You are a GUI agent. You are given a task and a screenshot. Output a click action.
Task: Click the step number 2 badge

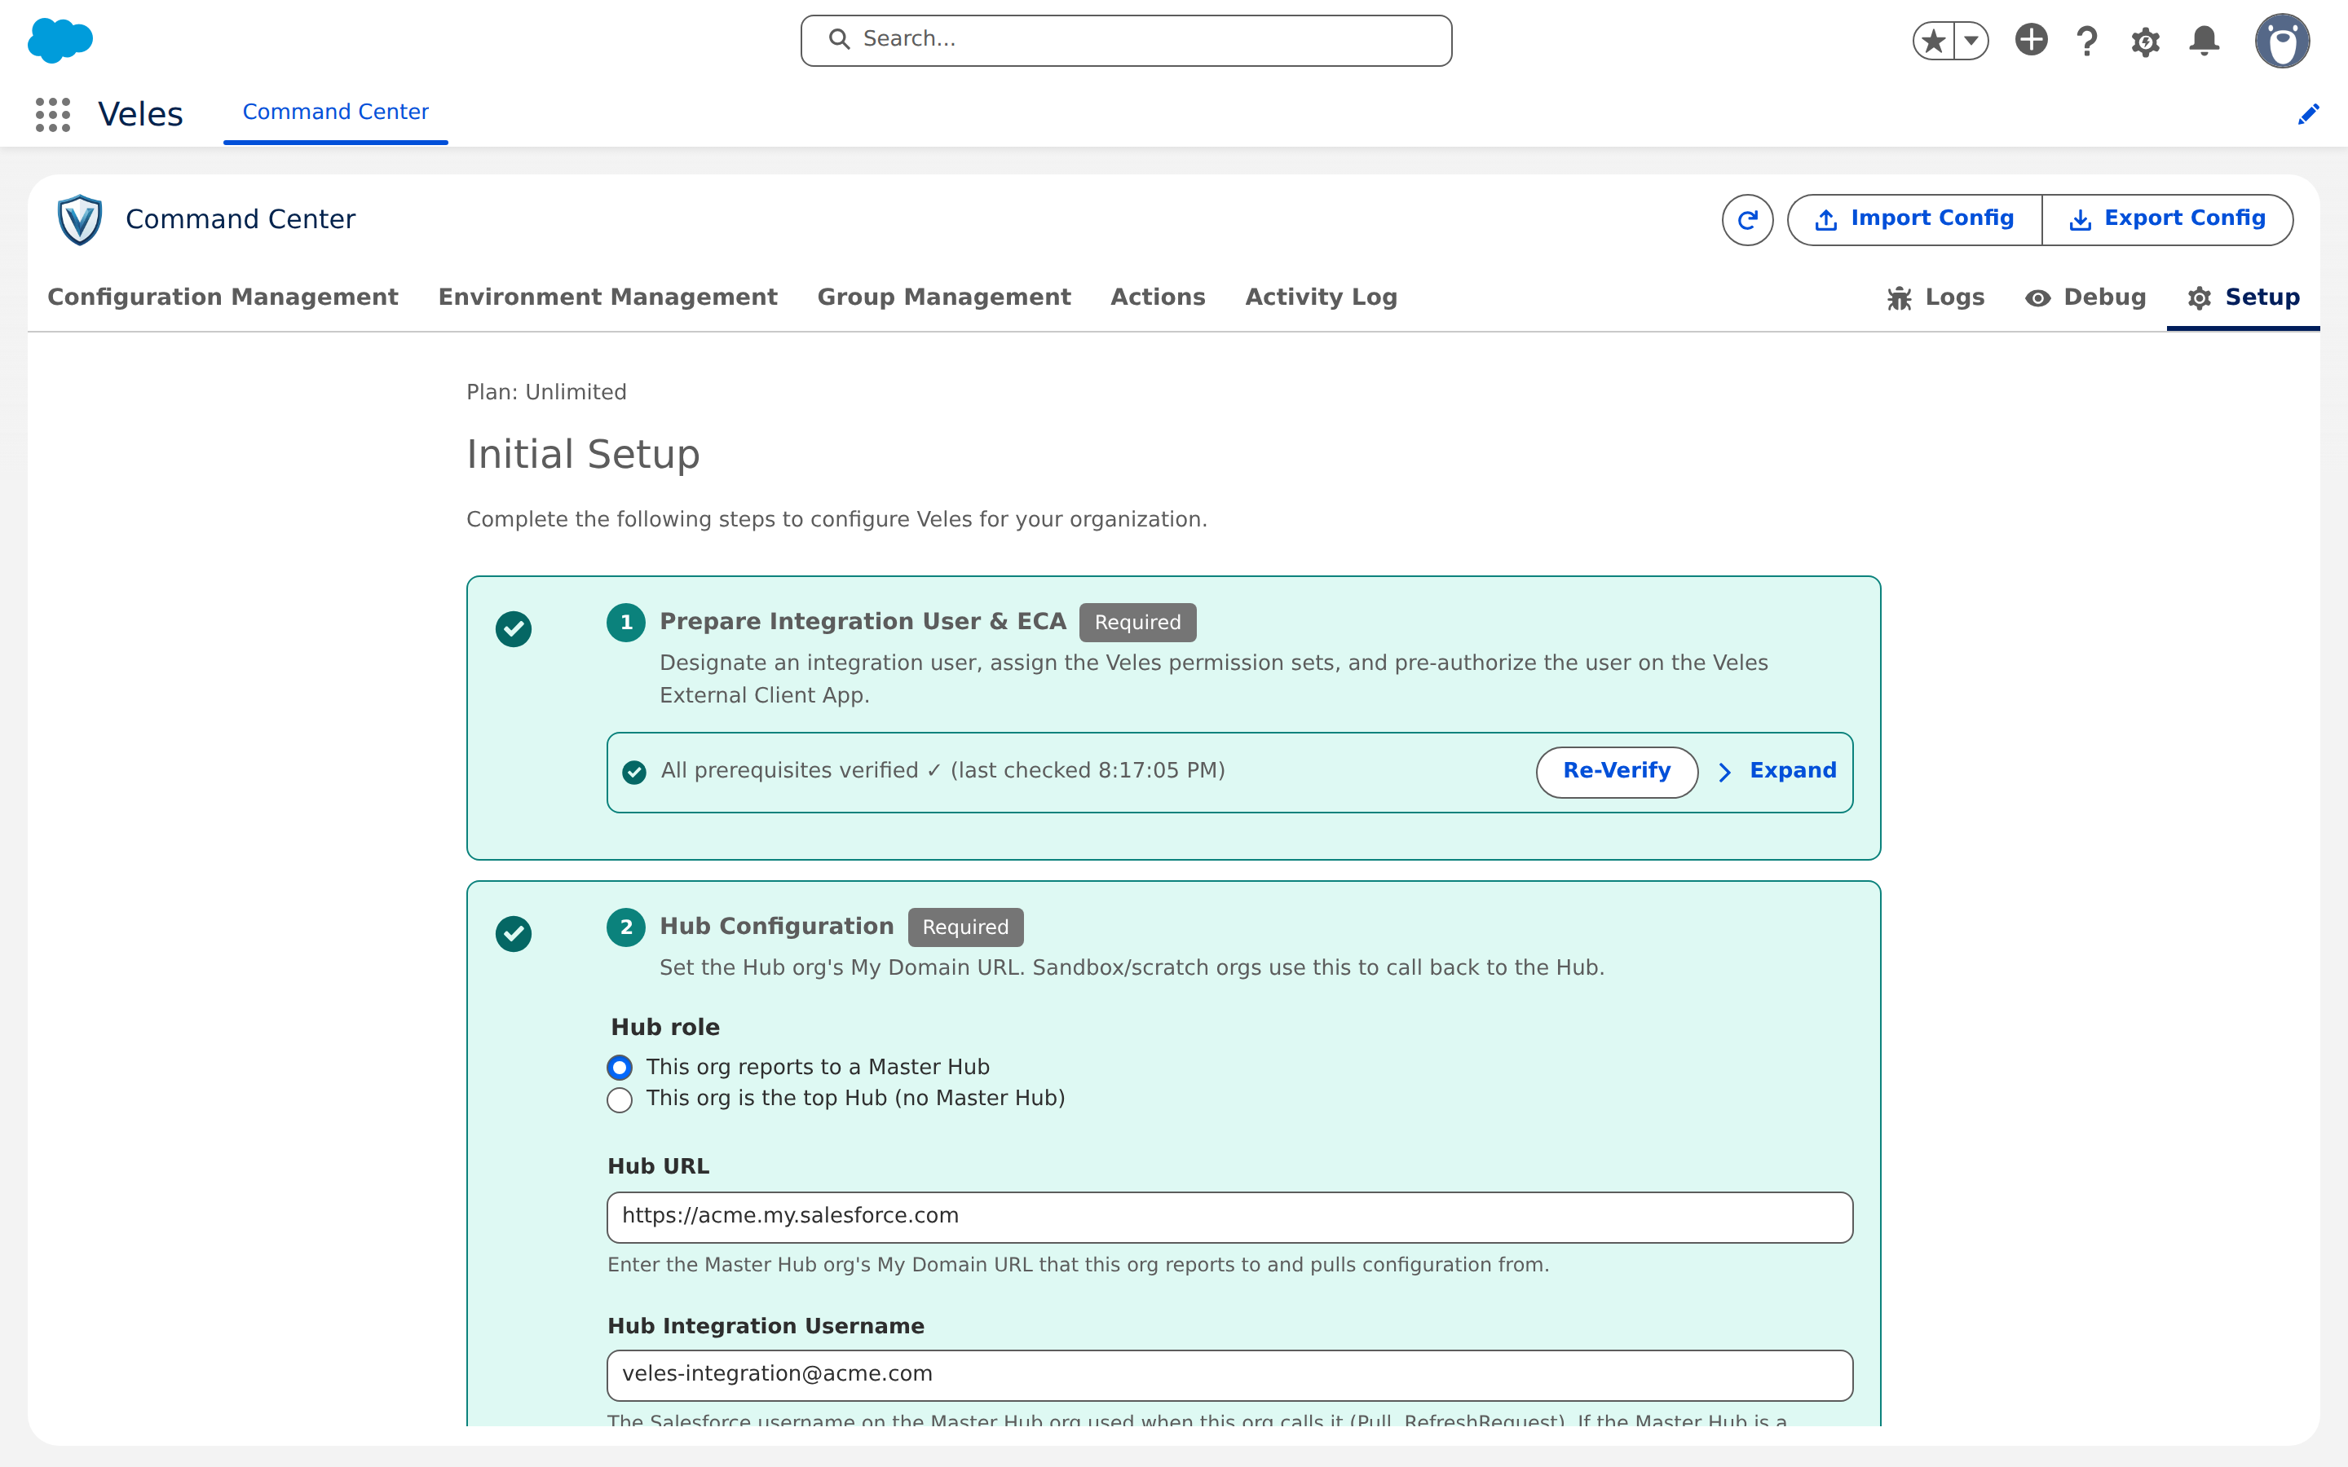click(x=626, y=927)
